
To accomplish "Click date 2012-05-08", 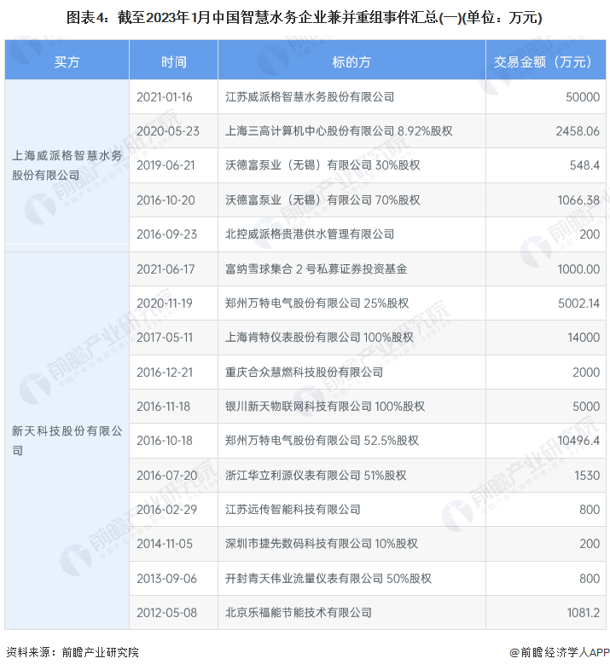I will coord(167,613).
